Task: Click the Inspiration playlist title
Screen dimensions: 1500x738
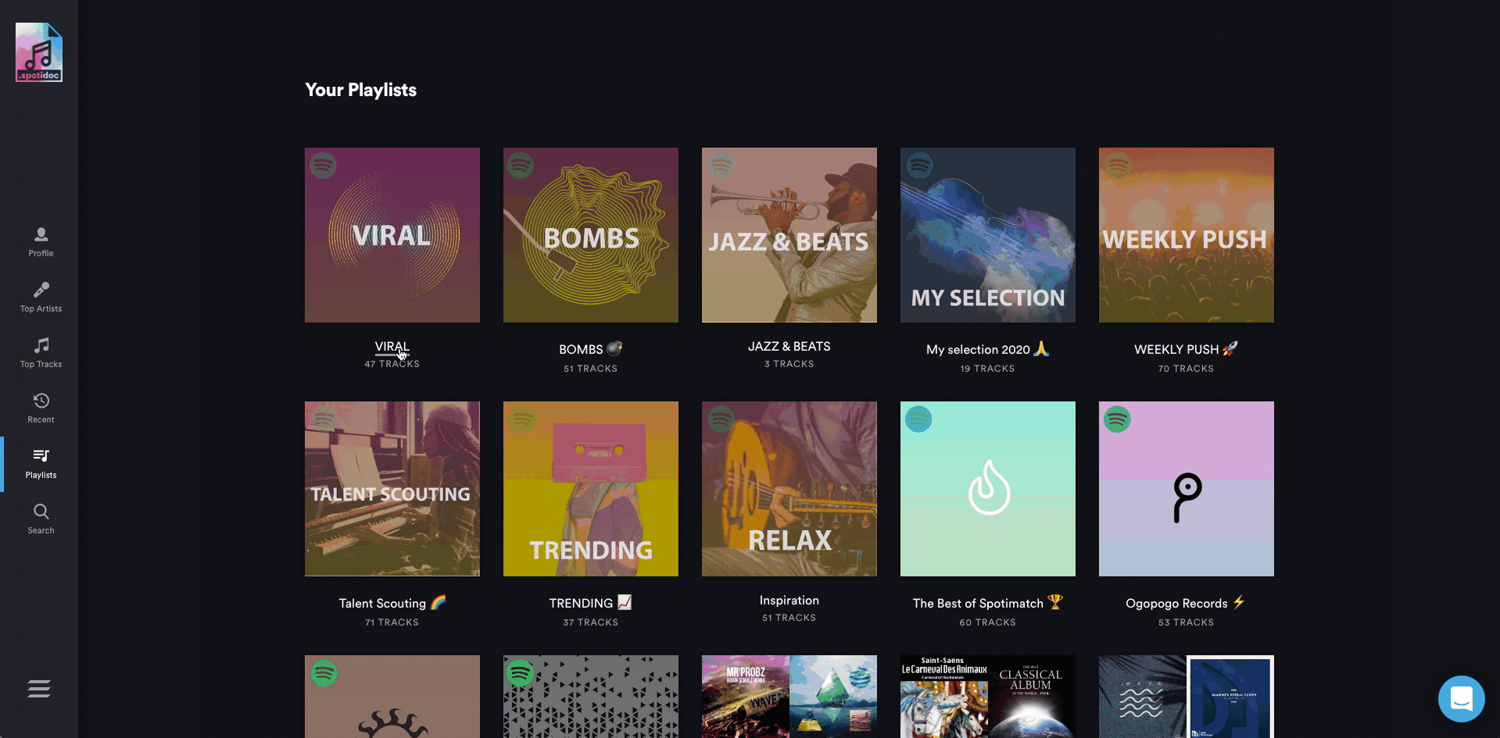Action: [789, 600]
